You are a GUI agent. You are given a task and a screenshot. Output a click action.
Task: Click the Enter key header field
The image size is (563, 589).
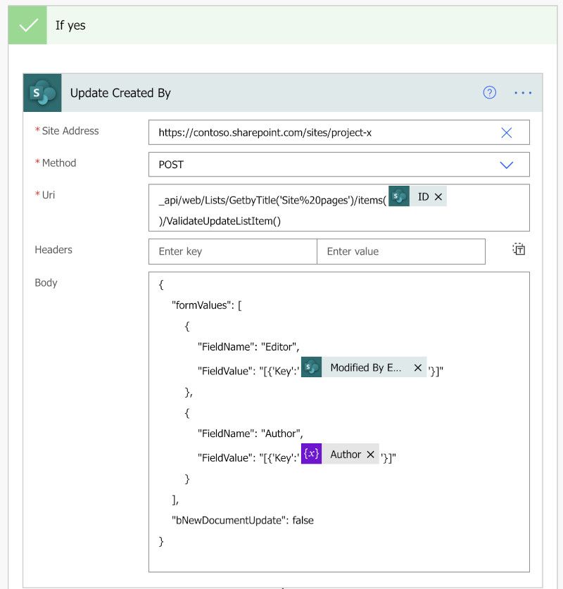(233, 251)
